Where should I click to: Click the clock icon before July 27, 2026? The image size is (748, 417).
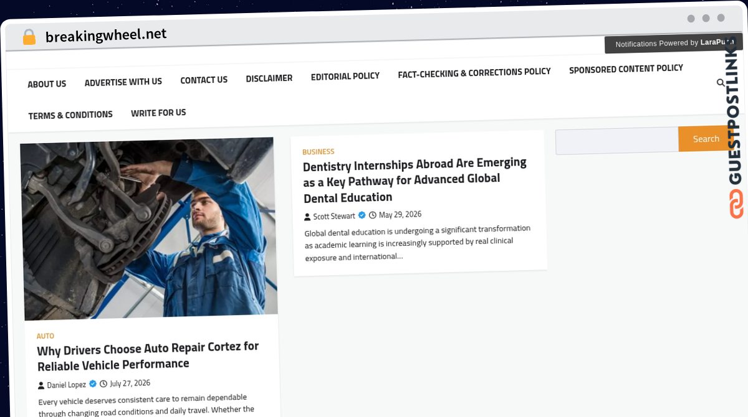[104, 384]
